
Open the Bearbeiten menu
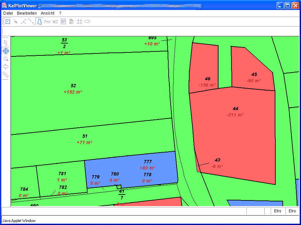[x=27, y=13]
